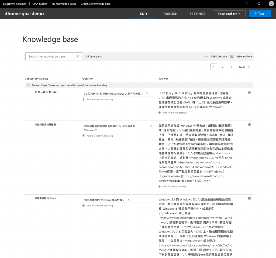276x258 pixels.
Task: Click Add QnA pair label
Action: (x=219, y=56)
